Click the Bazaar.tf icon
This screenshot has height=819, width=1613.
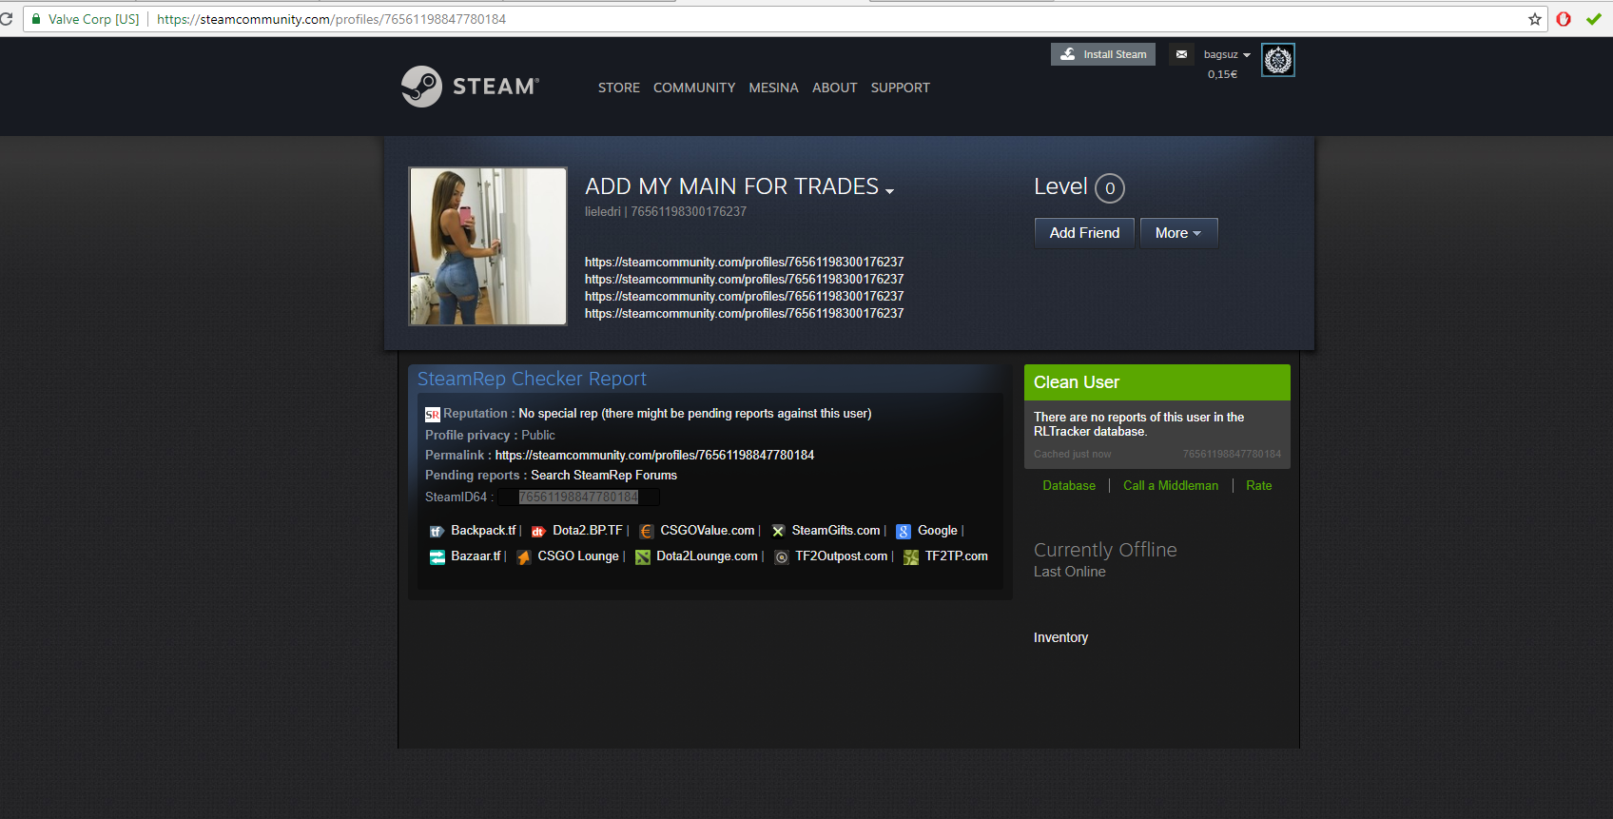click(437, 557)
